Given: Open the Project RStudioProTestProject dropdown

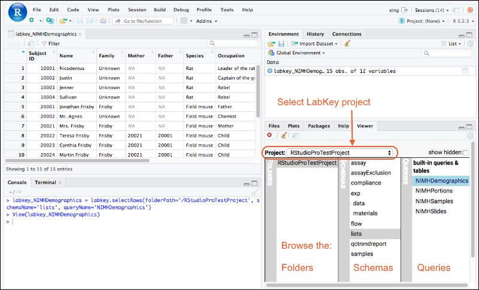Looking at the screenshot, I should 340,153.
